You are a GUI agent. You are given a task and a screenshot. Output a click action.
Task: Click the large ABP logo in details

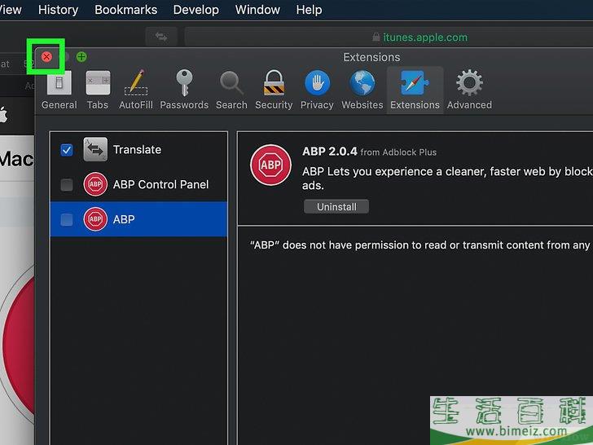click(270, 165)
